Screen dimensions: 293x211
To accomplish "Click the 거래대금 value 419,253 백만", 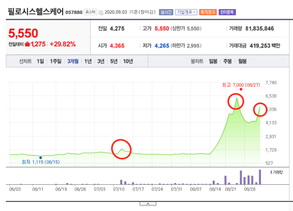I will pyautogui.click(x=265, y=45).
